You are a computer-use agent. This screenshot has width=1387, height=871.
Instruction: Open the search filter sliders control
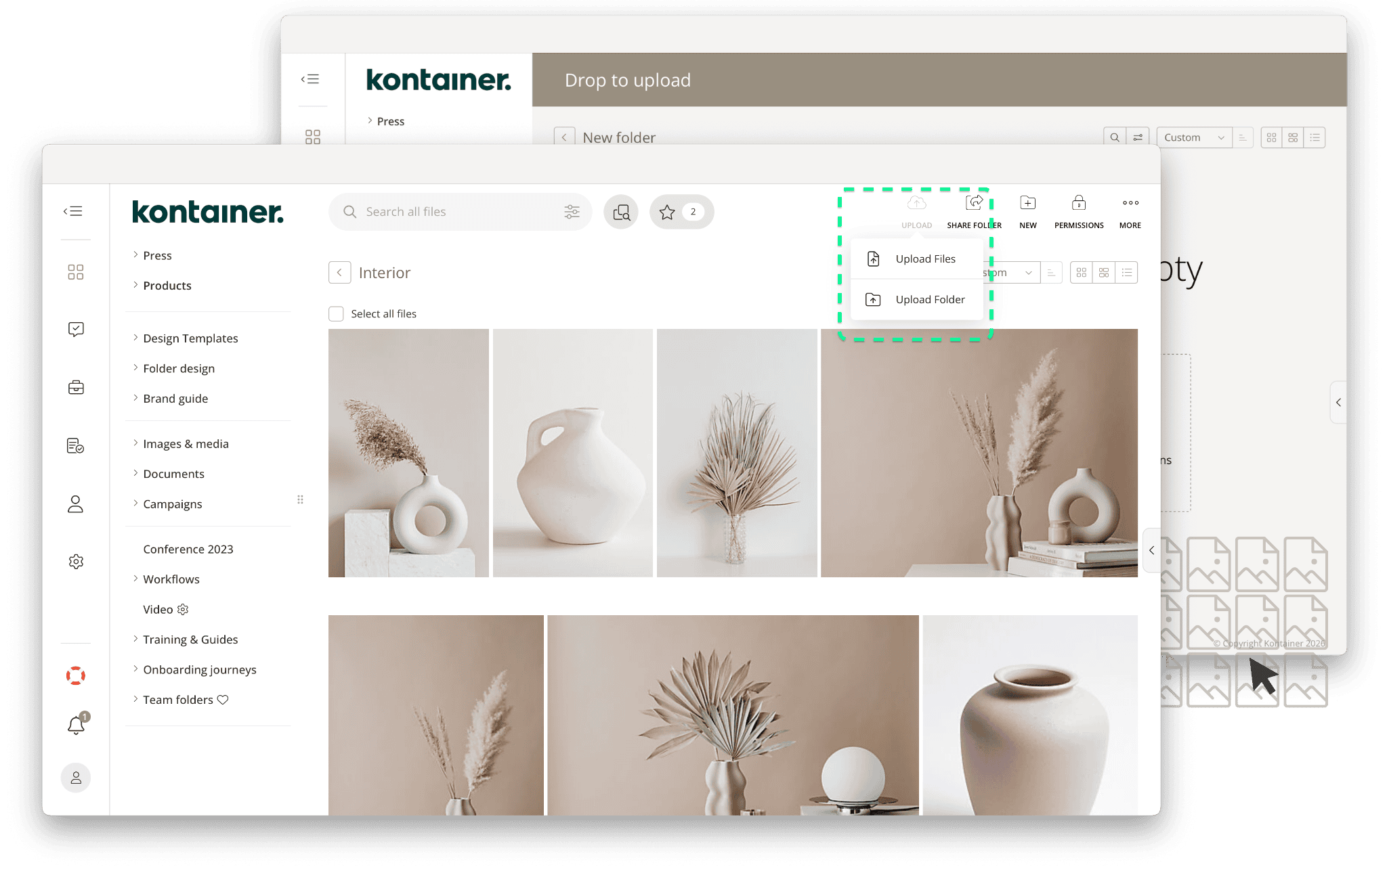[x=572, y=211]
